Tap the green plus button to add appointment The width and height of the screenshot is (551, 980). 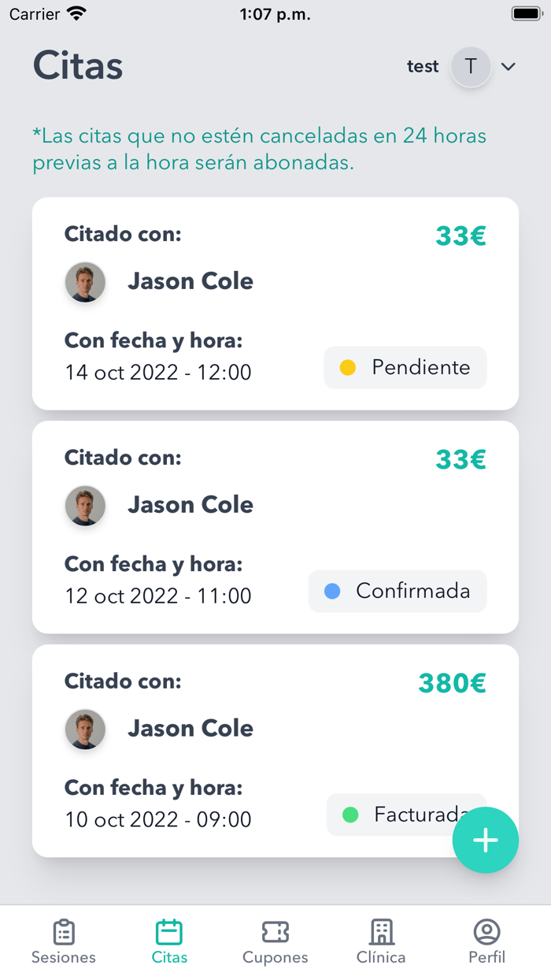coord(486,840)
